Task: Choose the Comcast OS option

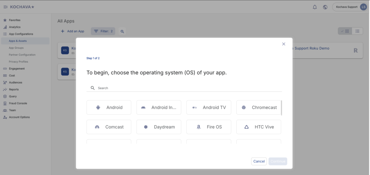Action: [x=109, y=127]
